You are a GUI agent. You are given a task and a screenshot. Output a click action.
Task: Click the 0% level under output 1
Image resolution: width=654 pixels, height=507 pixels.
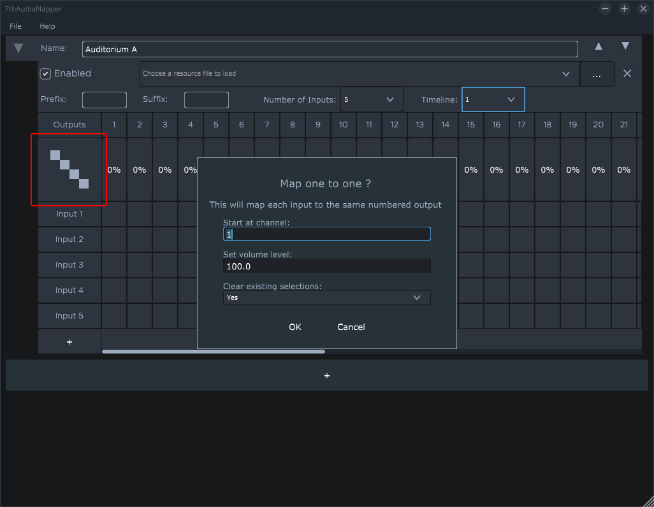tap(114, 169)
